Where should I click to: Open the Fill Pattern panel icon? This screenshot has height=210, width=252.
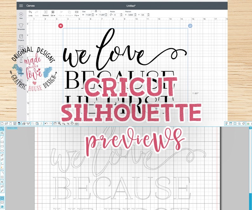(235, 123)
